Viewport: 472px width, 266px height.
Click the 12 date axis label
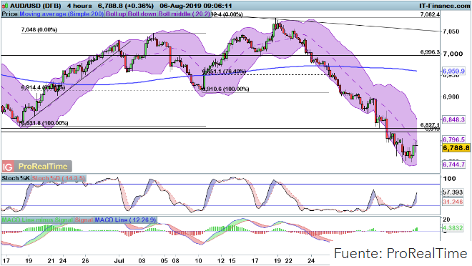(221, 260)
